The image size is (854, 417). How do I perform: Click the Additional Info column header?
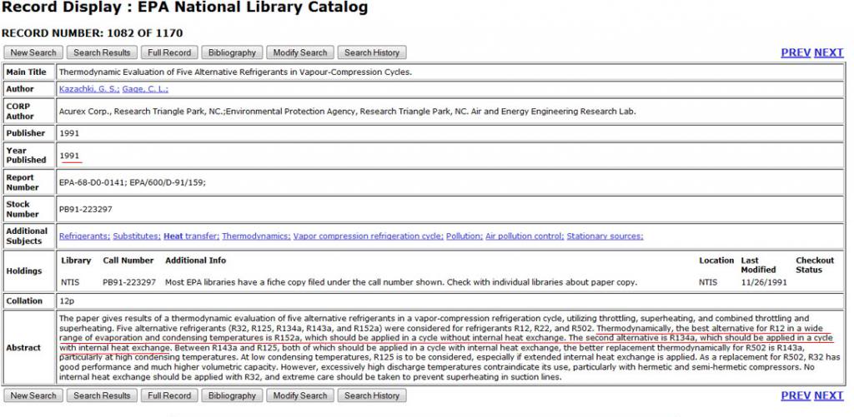(195, 261)
